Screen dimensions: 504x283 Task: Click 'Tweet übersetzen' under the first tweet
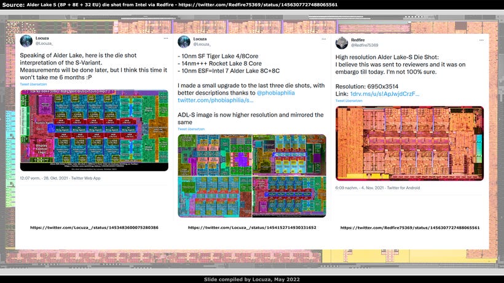click(x=33, y=84)
